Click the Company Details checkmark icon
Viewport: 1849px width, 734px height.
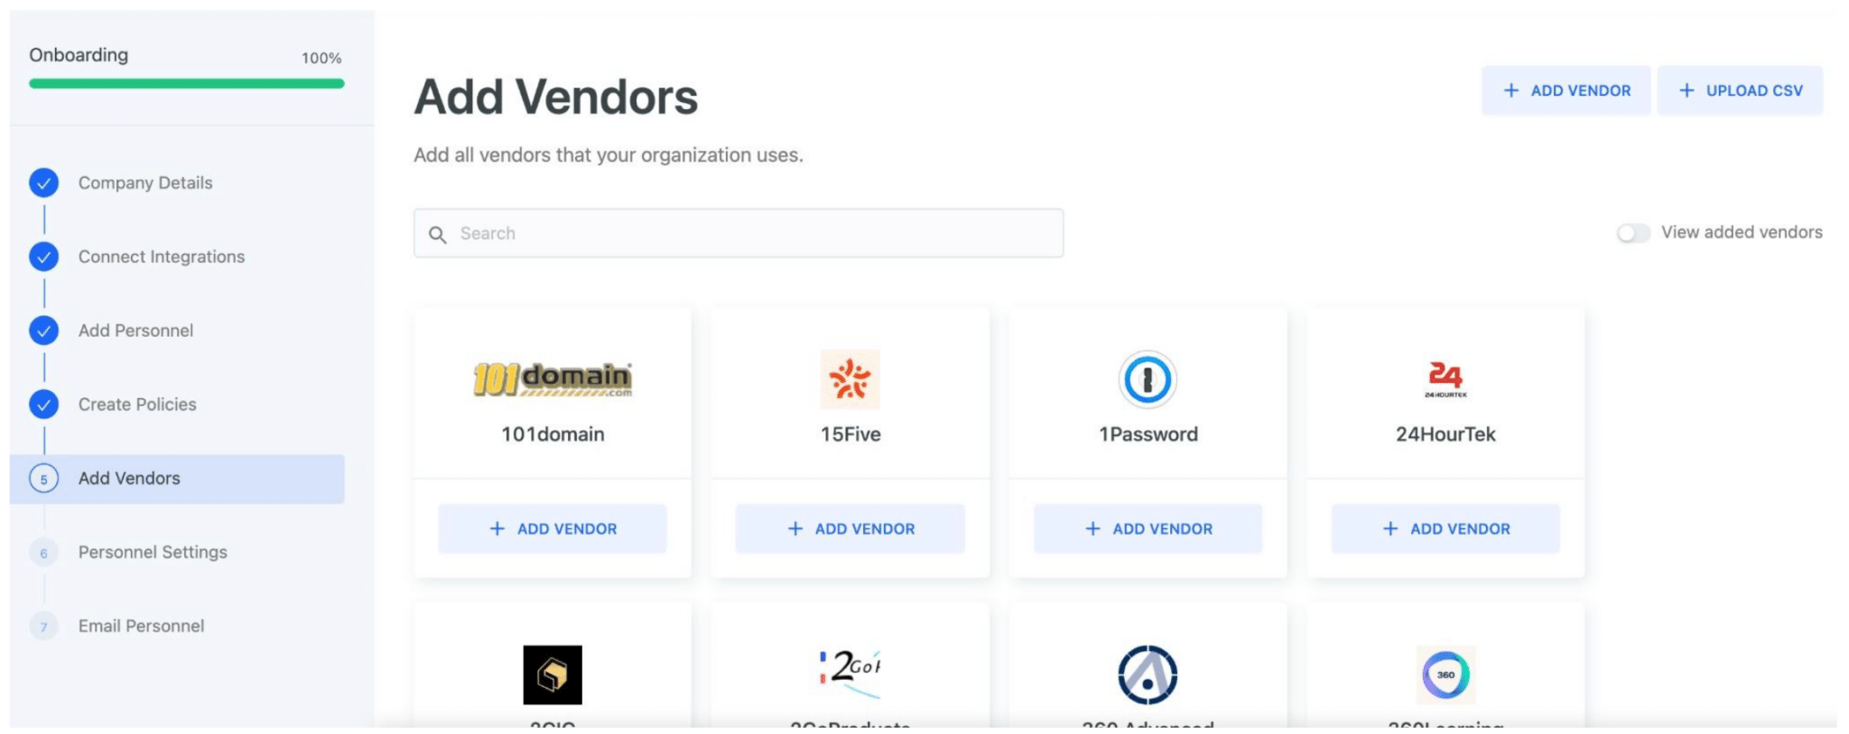pyautogui.click(x=43, y=182)
